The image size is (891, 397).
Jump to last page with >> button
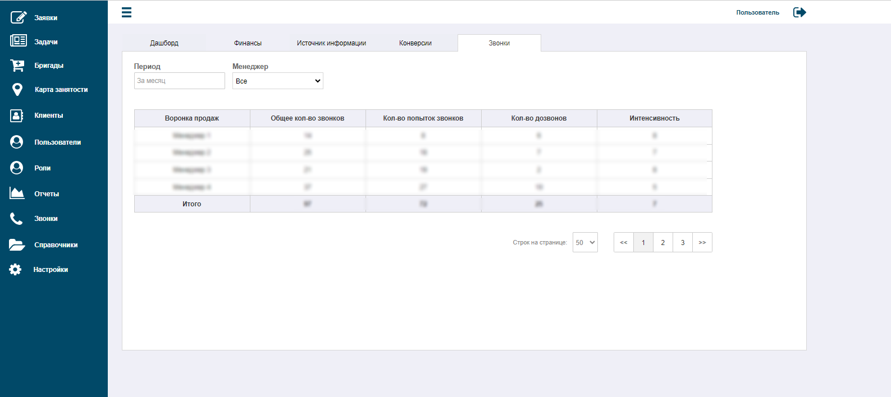pyautogui.click(x=702, y=242)
